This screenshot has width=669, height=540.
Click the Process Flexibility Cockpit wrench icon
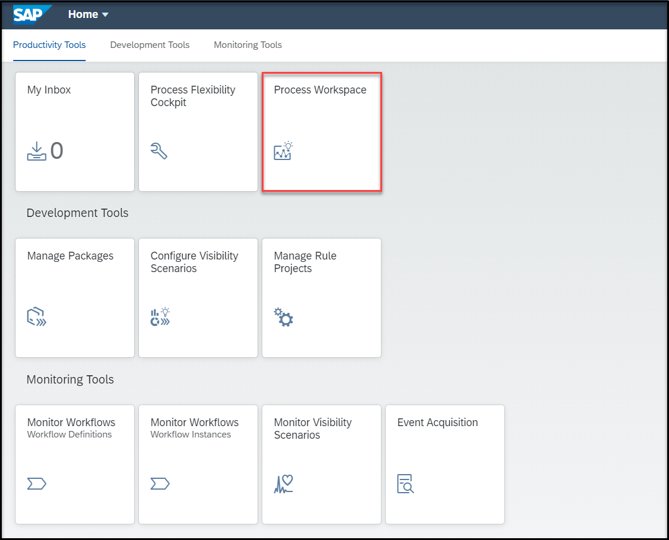[159, 151]
